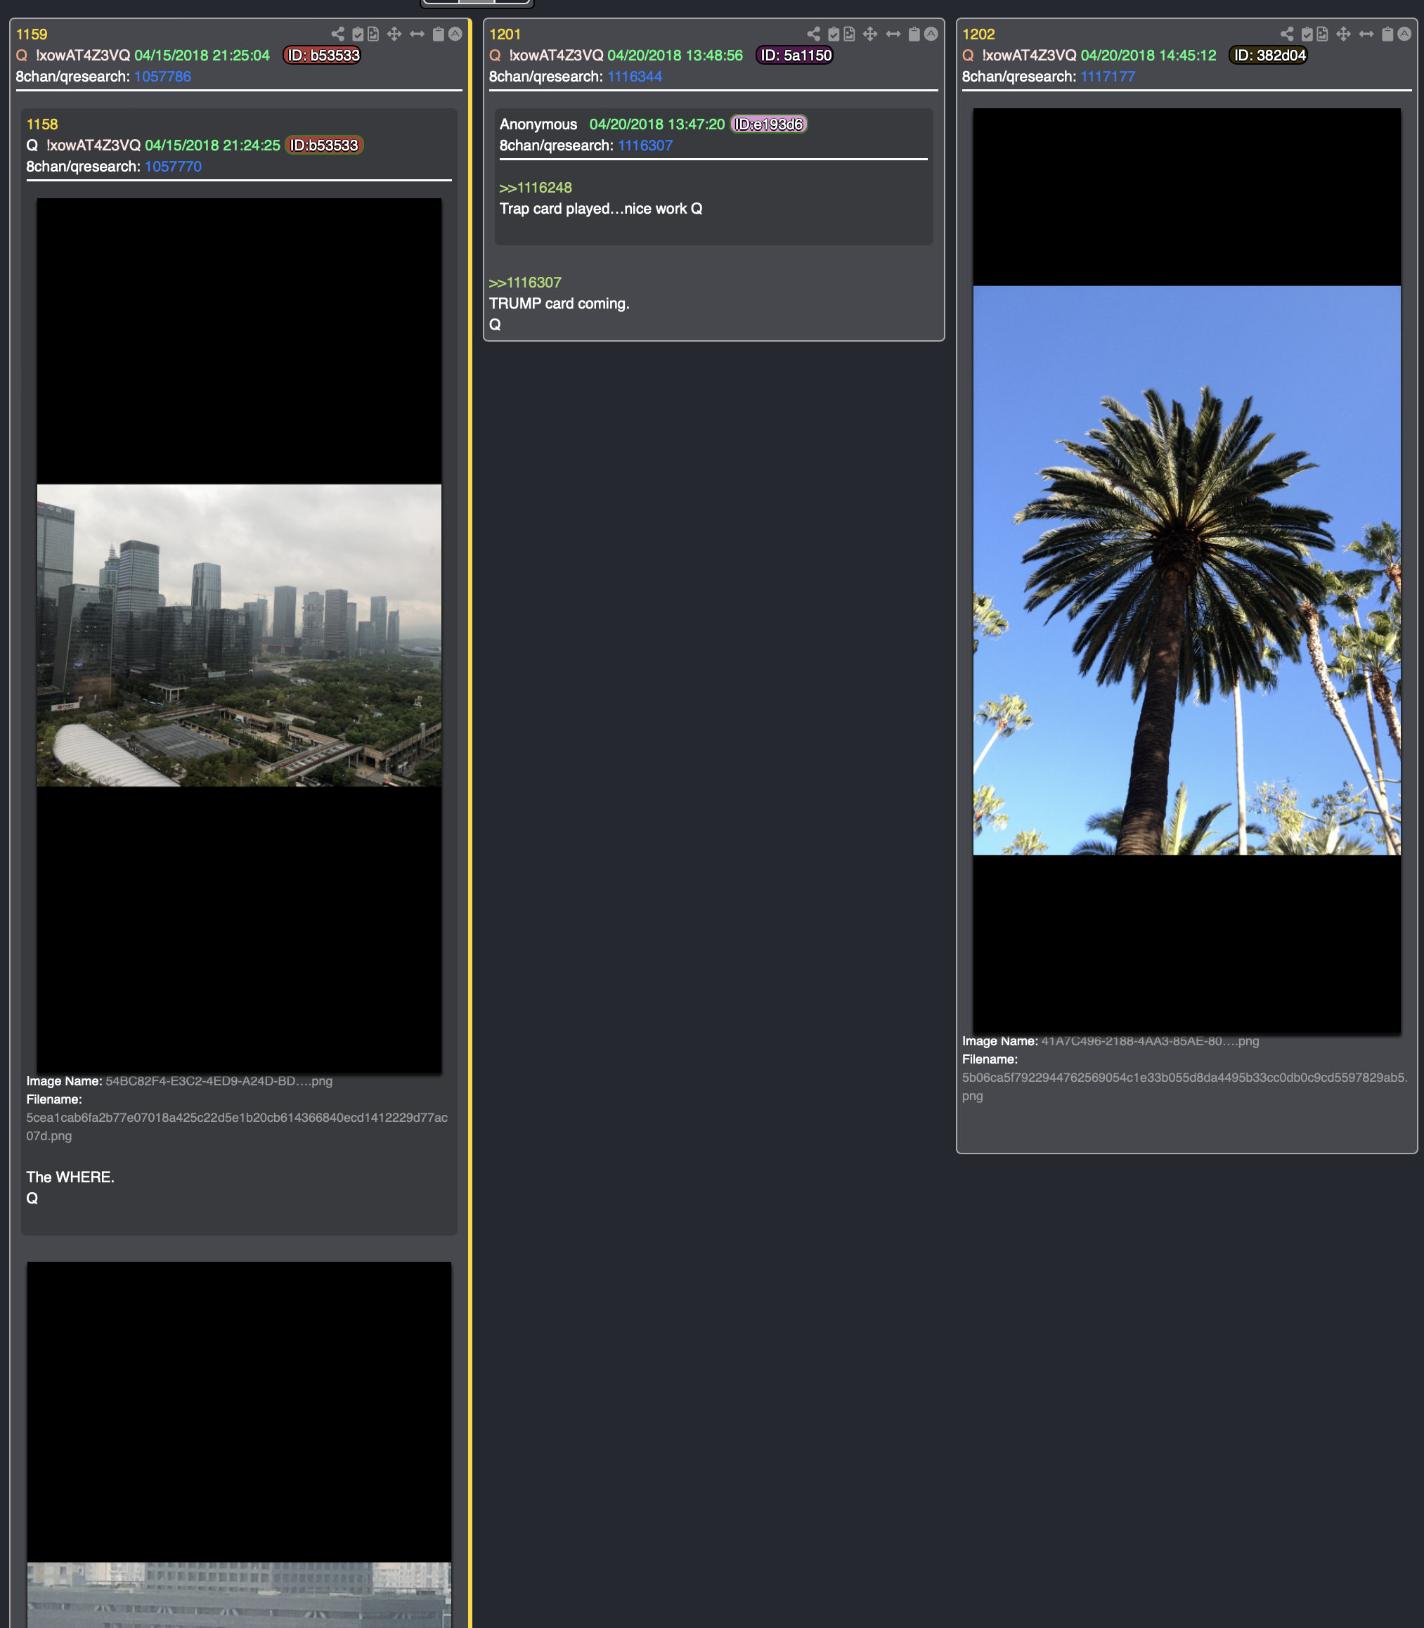1424x1628 pixels.
Task: Click tripcode !xowAT4Z3VQ on post 1202
Action: [x=1029, y=56]
